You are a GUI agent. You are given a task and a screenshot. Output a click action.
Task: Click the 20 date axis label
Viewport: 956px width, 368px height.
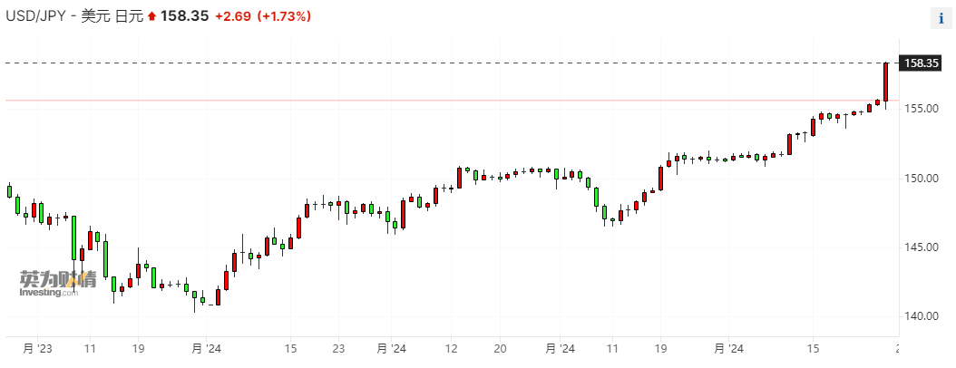(x=500, y=348)
